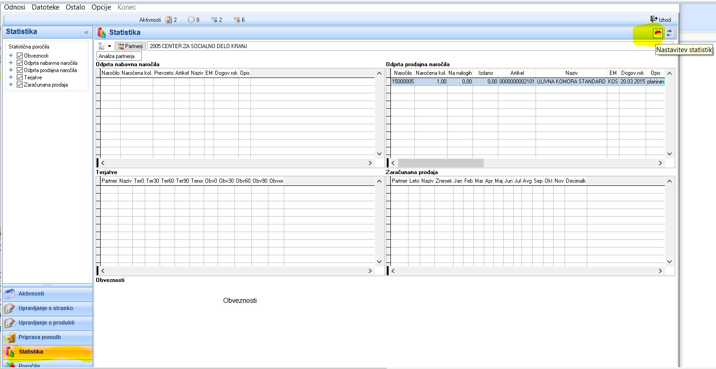Uncheck Zaračunana prodaja checkbox
716x369 pixels.
[x=19, y=85]
